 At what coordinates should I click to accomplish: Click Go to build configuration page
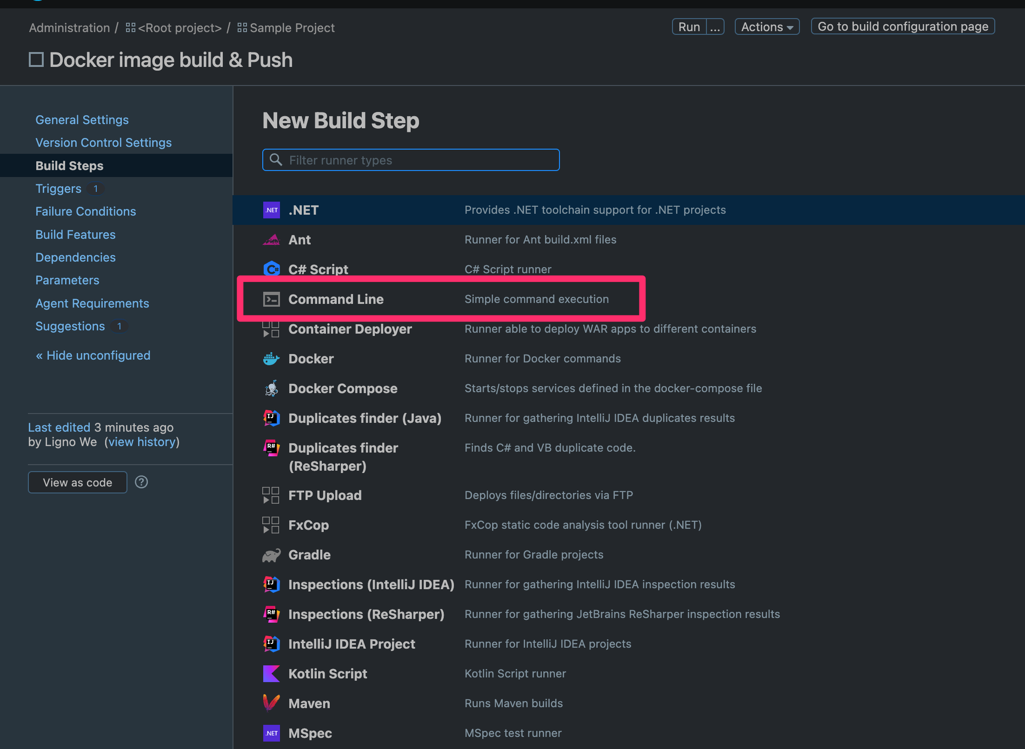[902, 26]
